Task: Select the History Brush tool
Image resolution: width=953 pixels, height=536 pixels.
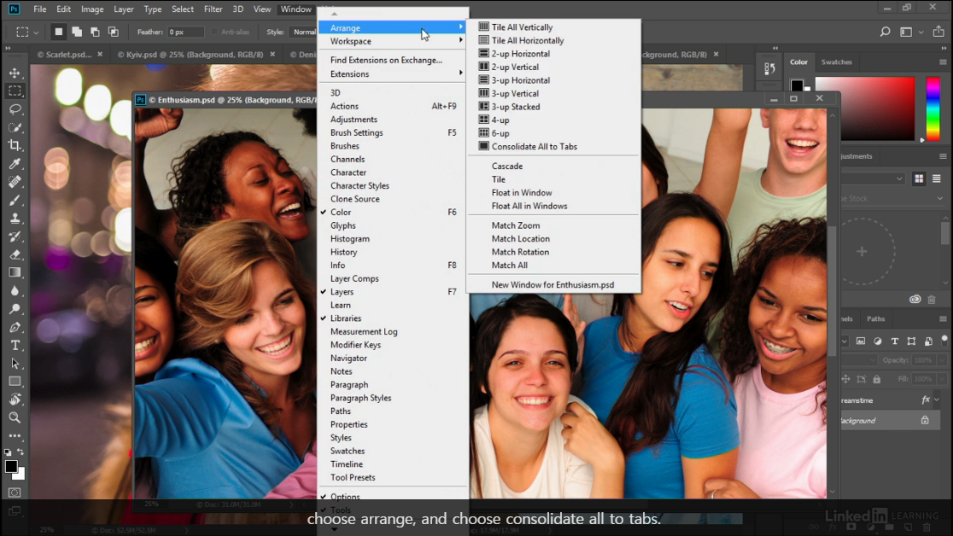Action: click(15, 236)
